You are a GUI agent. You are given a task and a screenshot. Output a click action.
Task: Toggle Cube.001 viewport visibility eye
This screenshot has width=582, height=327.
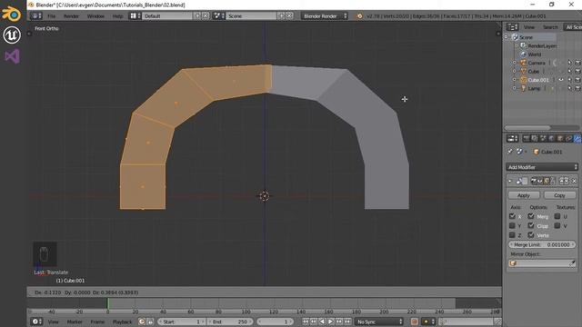point(561,80)
